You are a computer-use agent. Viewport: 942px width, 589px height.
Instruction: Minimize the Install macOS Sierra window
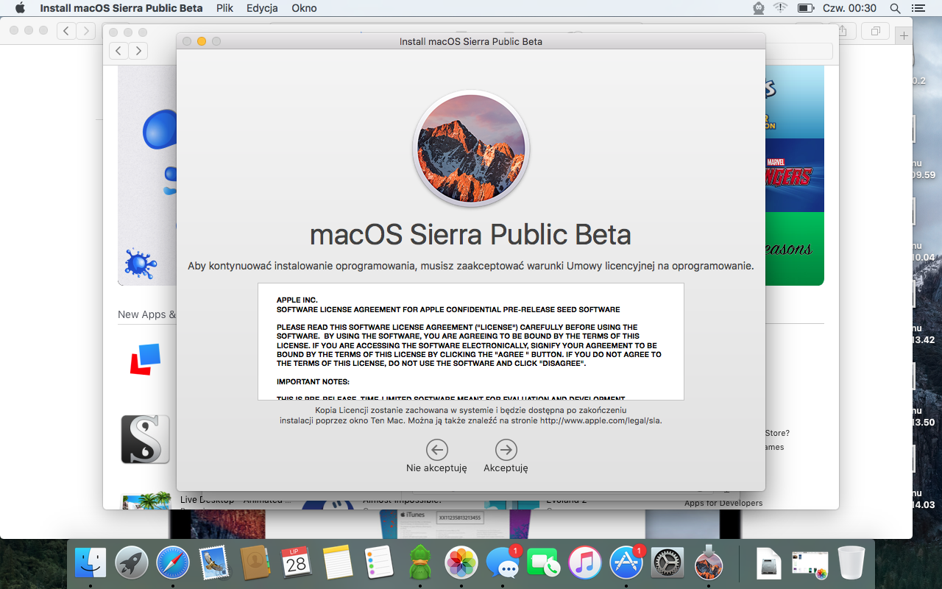click(x=202, y=41)
